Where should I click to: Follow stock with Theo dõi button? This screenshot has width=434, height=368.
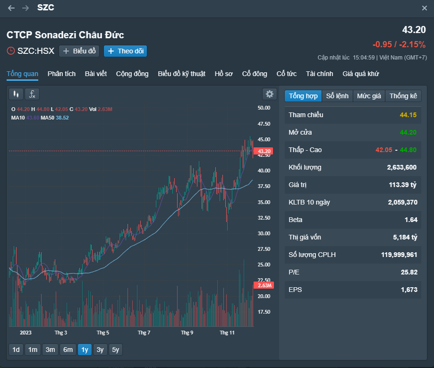click(126, 51)
